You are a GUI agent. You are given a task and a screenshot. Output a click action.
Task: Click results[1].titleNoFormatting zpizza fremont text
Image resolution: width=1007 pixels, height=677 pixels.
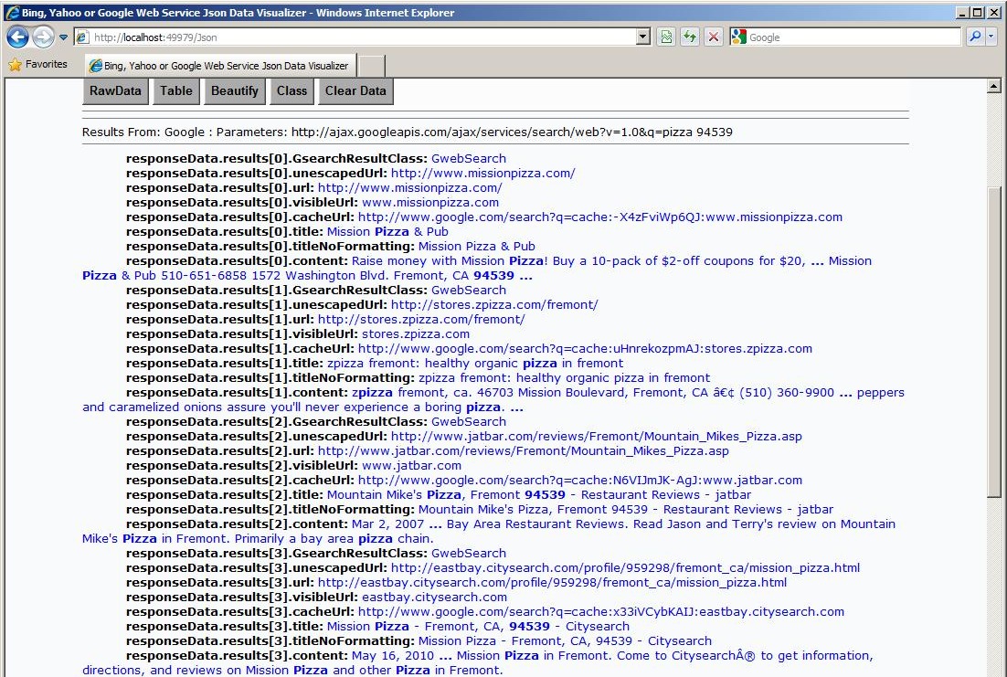[564, 377]
